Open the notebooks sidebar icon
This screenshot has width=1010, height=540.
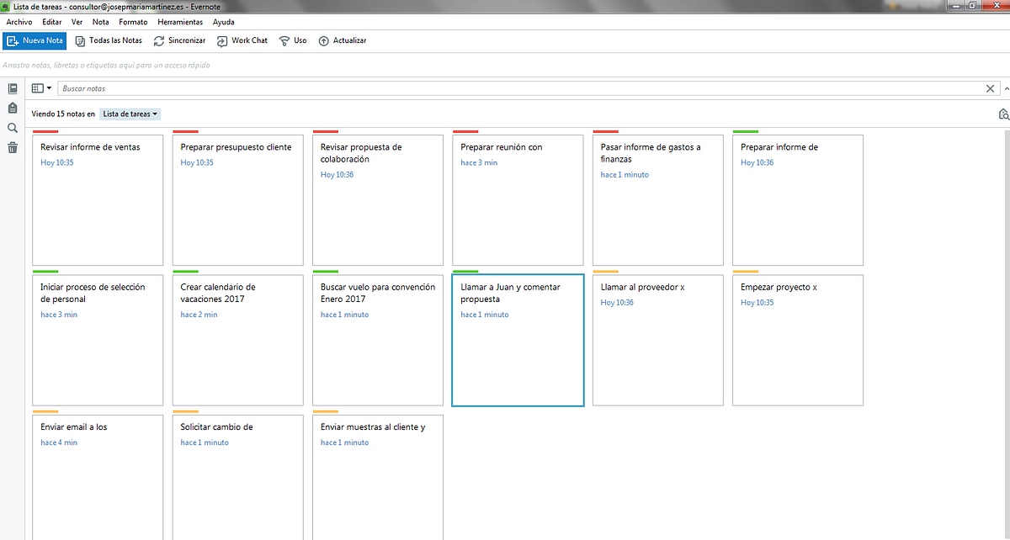pos(13,108)
